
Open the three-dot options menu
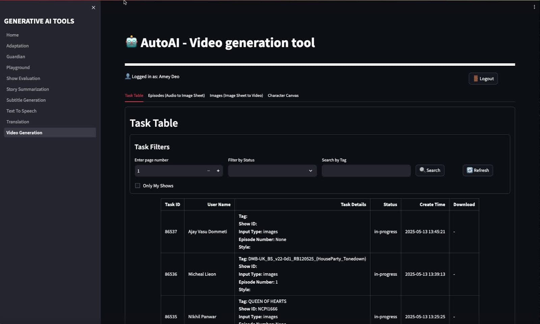click(534, 7)
